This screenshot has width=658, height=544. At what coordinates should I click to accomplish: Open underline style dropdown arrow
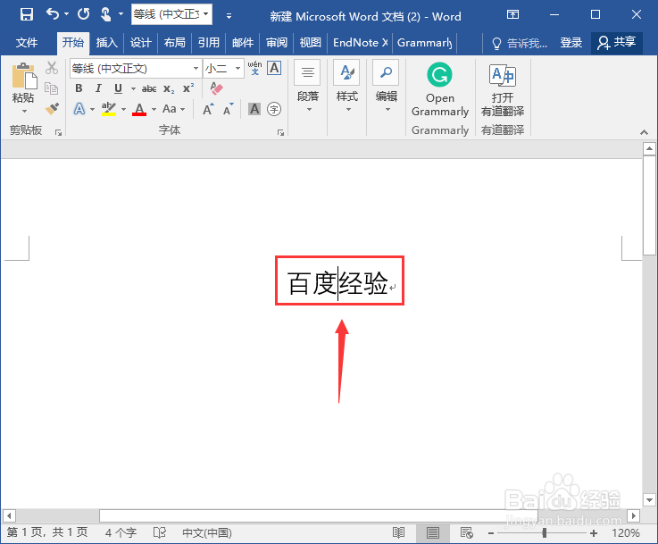[x=133, y=88]
